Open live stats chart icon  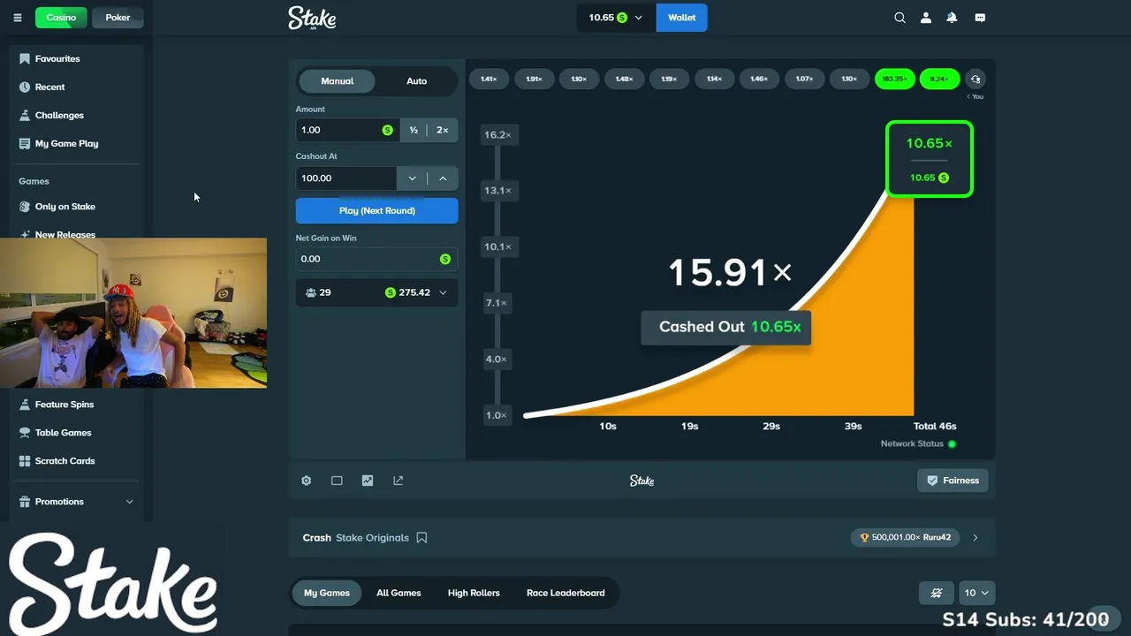(368, 481)
